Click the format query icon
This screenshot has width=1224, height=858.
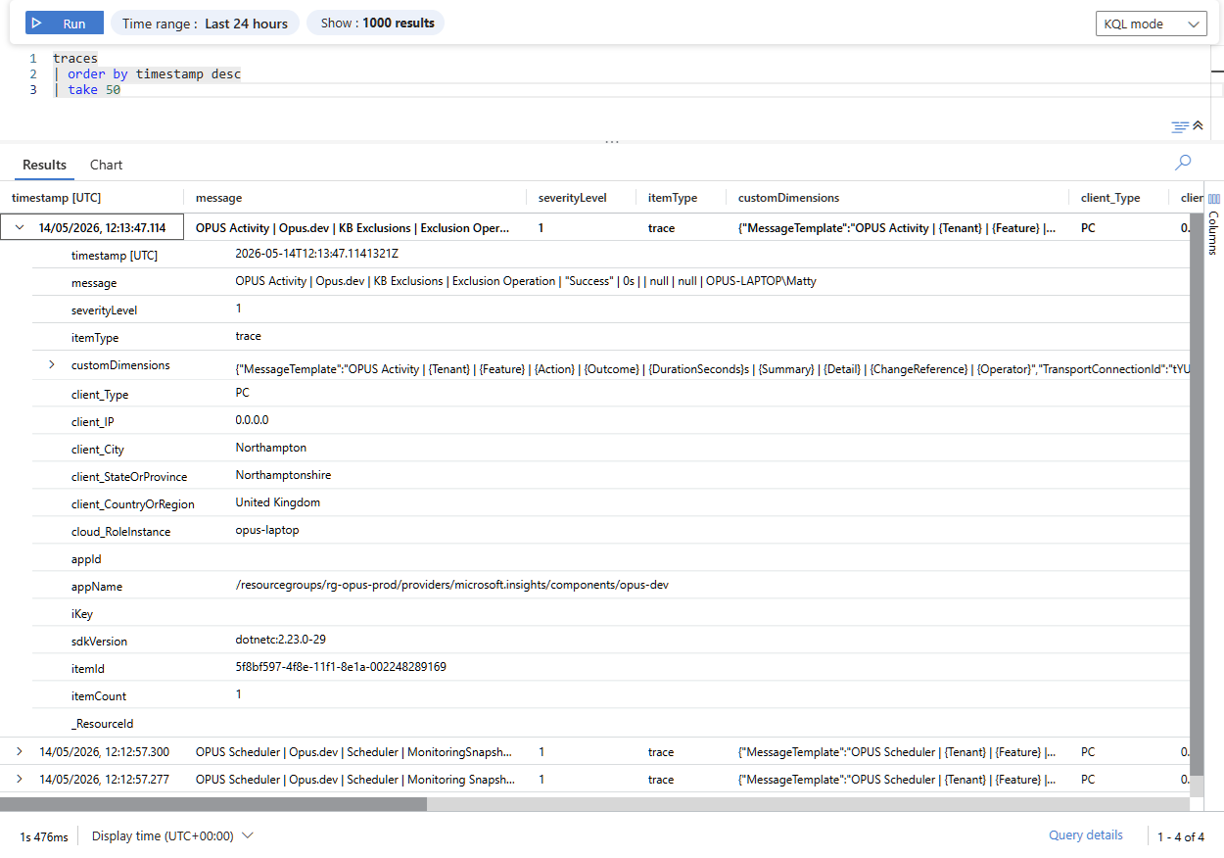[x=1180, y=126]
